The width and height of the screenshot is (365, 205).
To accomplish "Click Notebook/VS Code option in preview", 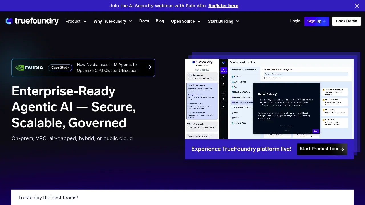I will tap(241, 92).
